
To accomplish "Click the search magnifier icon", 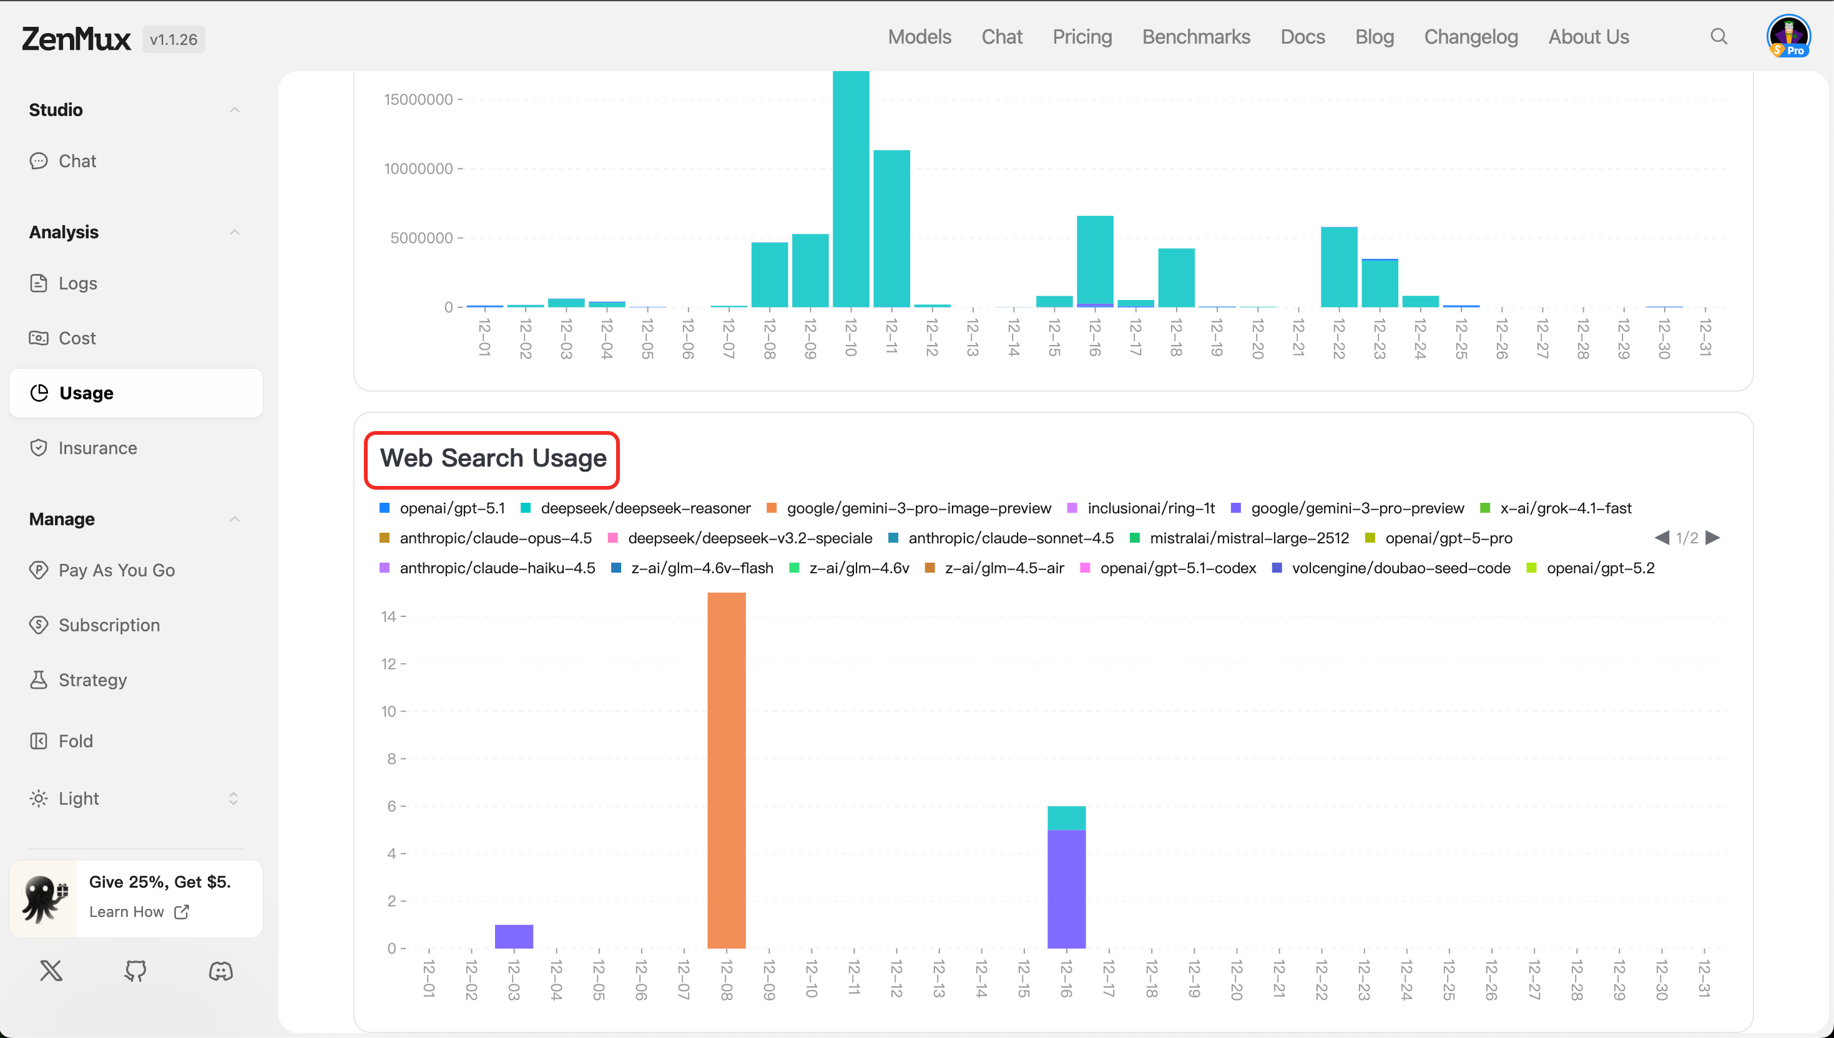I will [1719, 36].
